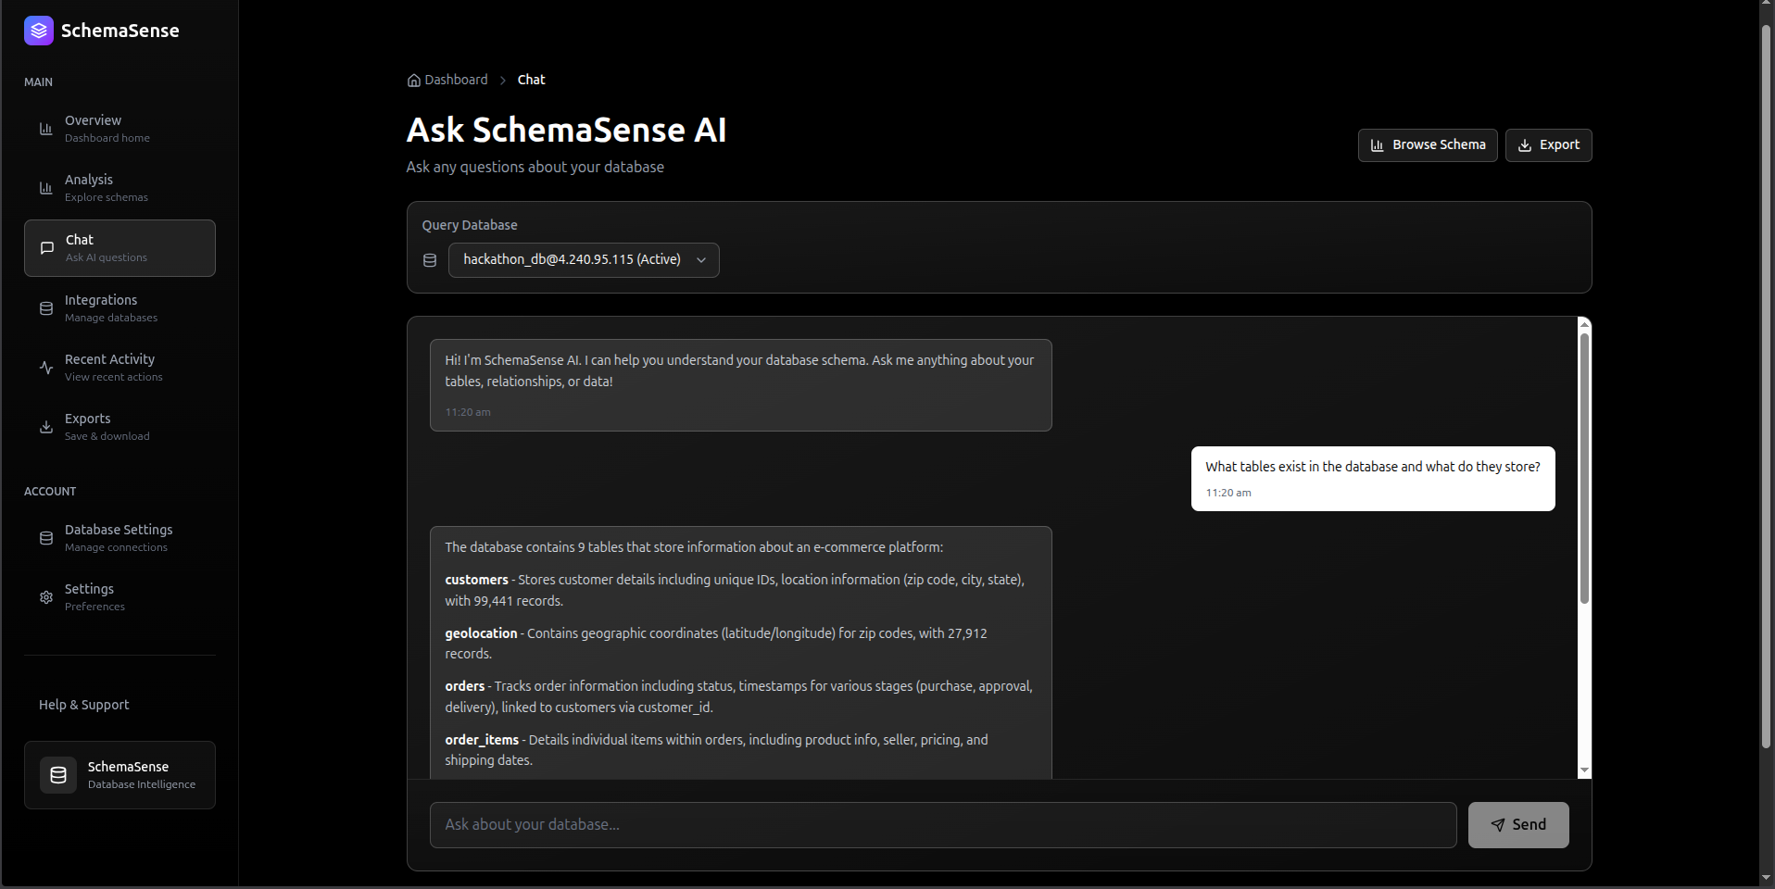Click Help & Support
Screen dimensions: 1775x889
82,704
